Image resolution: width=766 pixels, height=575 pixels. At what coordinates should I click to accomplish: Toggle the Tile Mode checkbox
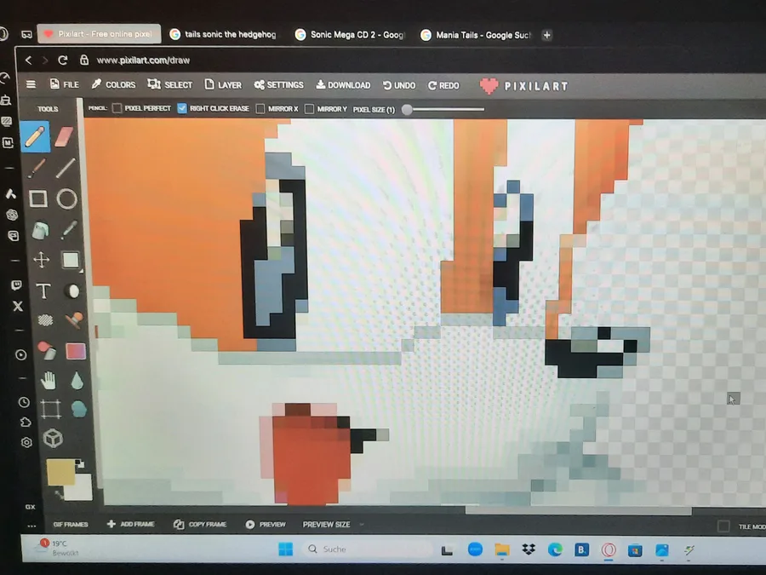(x=723, y=526)
